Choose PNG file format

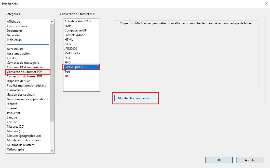[67, 62]
